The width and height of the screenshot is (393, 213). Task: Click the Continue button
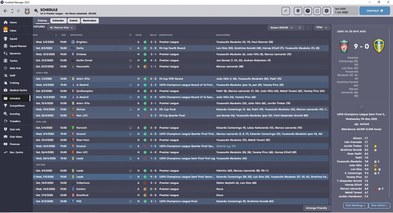click(375, 11)
